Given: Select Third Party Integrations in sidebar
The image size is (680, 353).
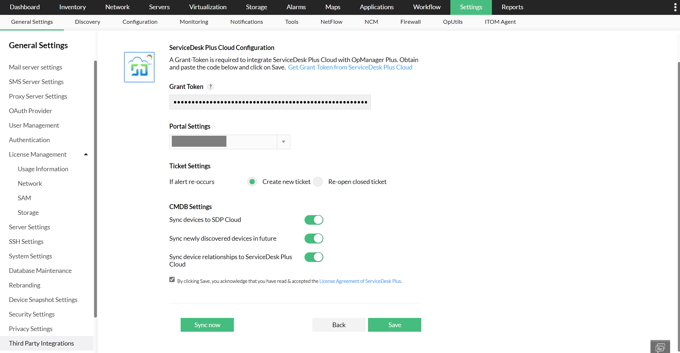Looking at the screenshot, I should [41, 343].
